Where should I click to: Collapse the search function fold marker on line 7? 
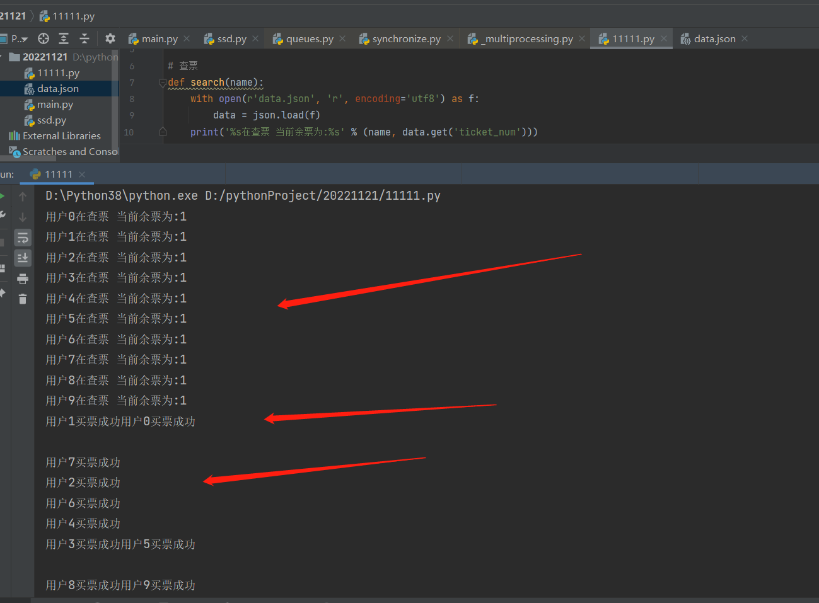163,83
